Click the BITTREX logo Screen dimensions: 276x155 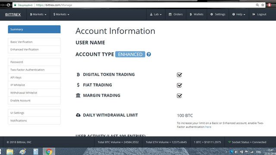pos(13,15)
